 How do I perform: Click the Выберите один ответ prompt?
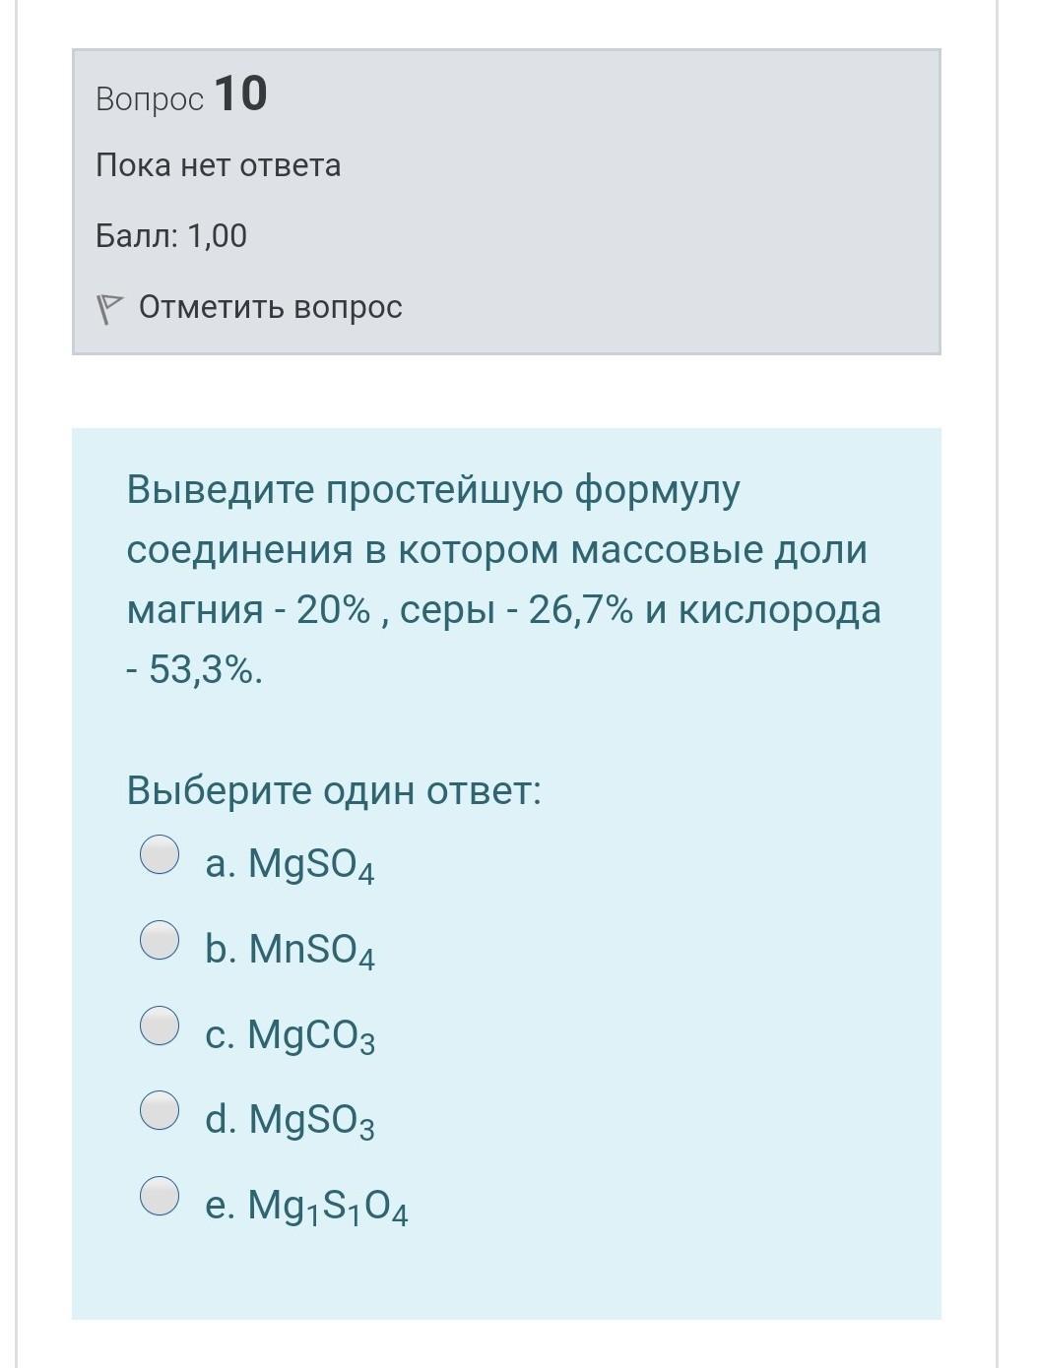point(334,790)
